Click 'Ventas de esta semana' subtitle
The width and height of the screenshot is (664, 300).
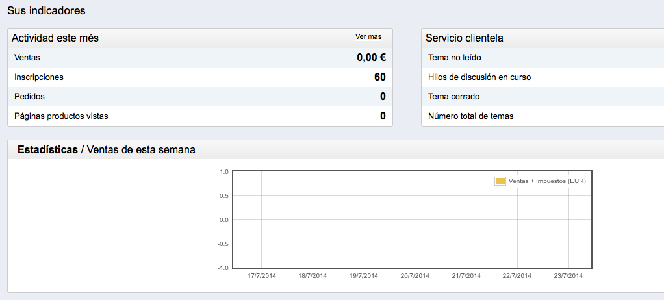[141, 150]
